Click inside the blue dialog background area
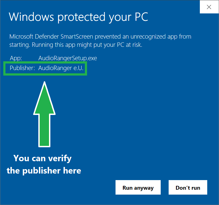The width and height of the screenshot is (219, 205). 151,115
